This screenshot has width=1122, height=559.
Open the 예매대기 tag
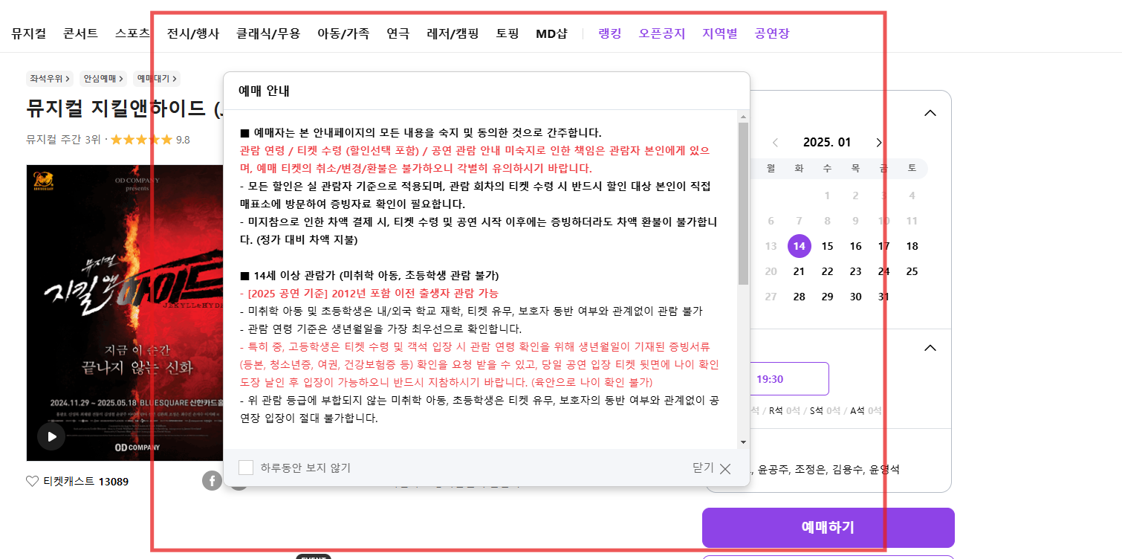157,78
